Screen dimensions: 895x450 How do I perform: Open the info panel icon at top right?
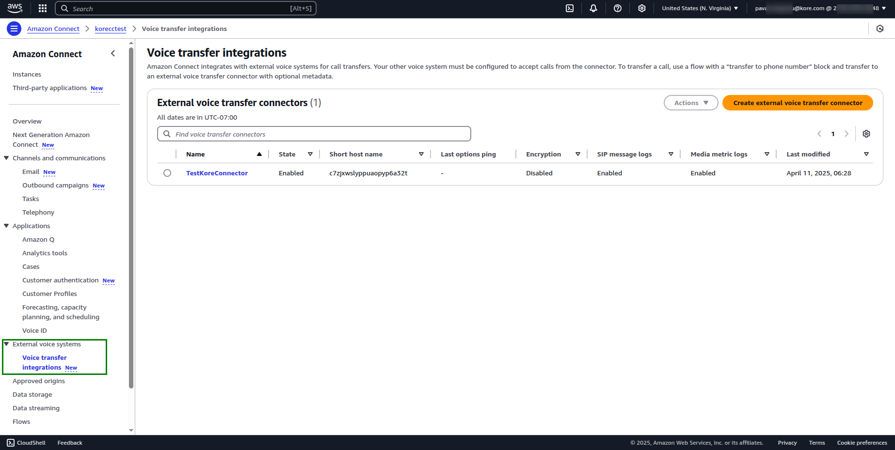880,29
